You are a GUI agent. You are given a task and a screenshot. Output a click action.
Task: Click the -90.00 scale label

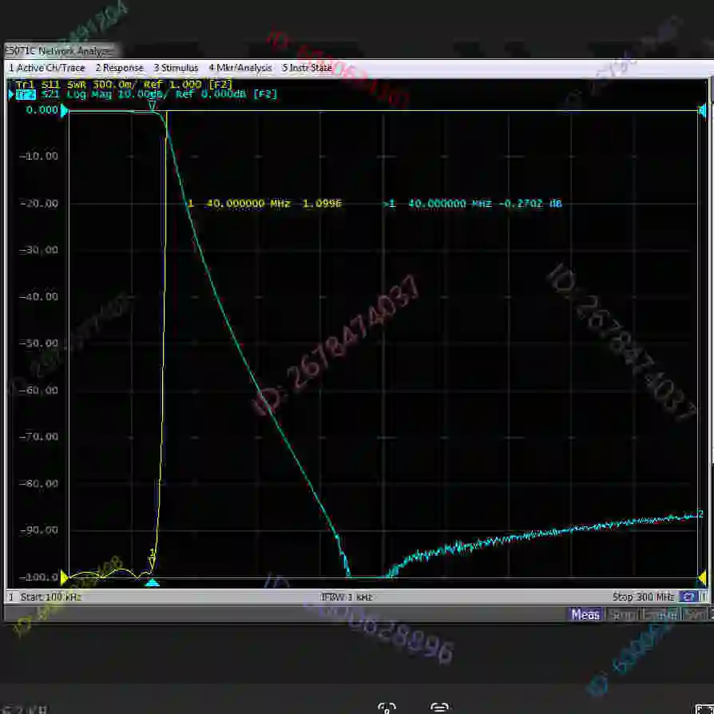[38, 530]
